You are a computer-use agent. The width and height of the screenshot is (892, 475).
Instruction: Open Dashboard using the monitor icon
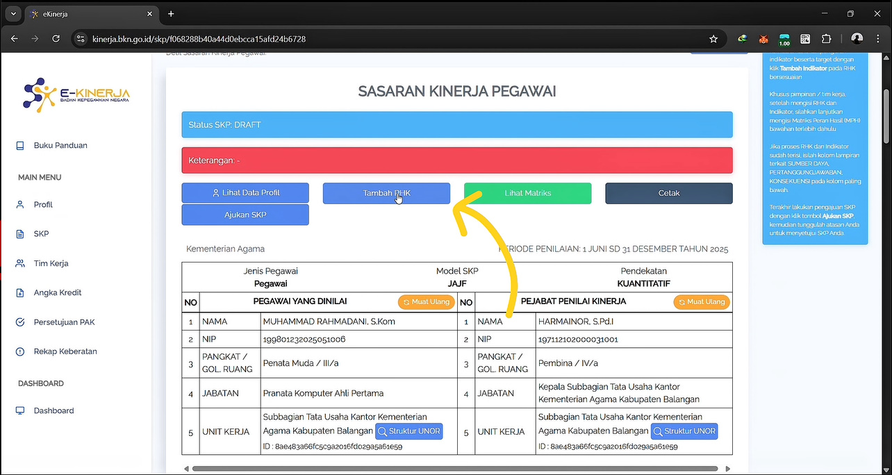[x=20, y=410]
